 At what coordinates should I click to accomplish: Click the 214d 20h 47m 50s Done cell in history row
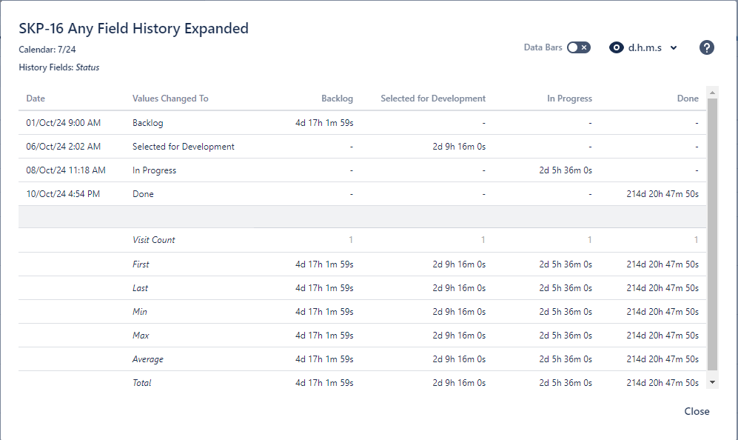click(x=662, y=194)
